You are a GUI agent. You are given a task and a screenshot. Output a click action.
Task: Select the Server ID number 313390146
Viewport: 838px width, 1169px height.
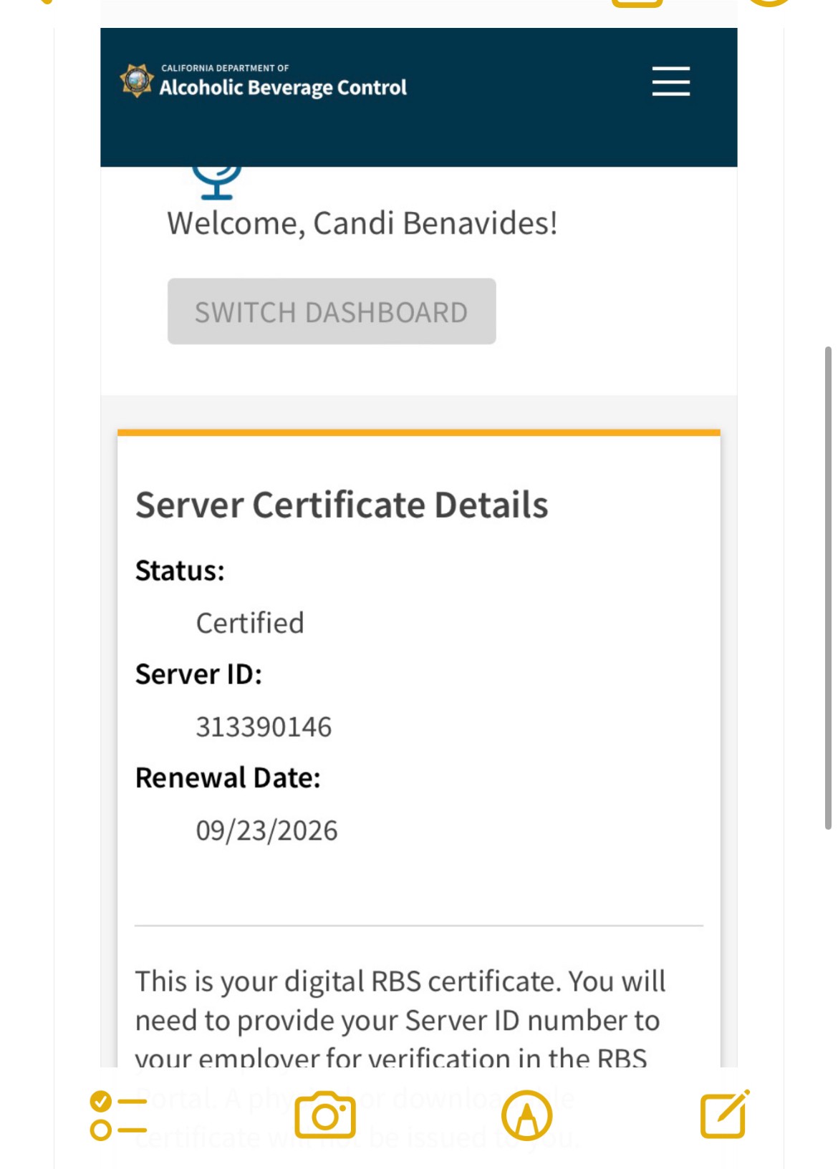tap(264, 727)
